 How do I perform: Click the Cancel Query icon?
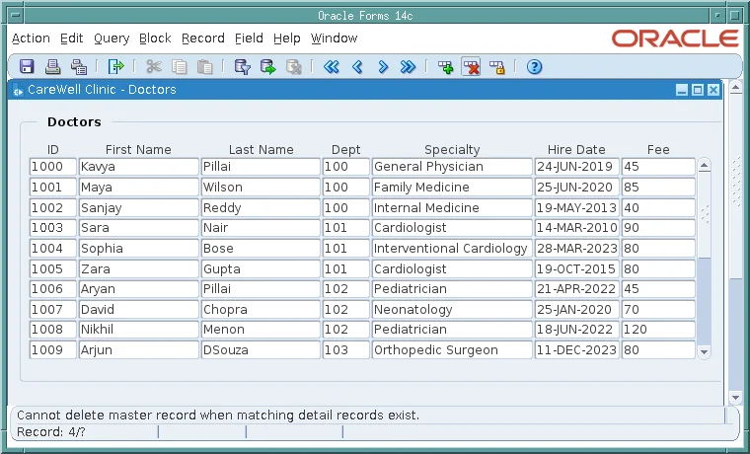294,66
